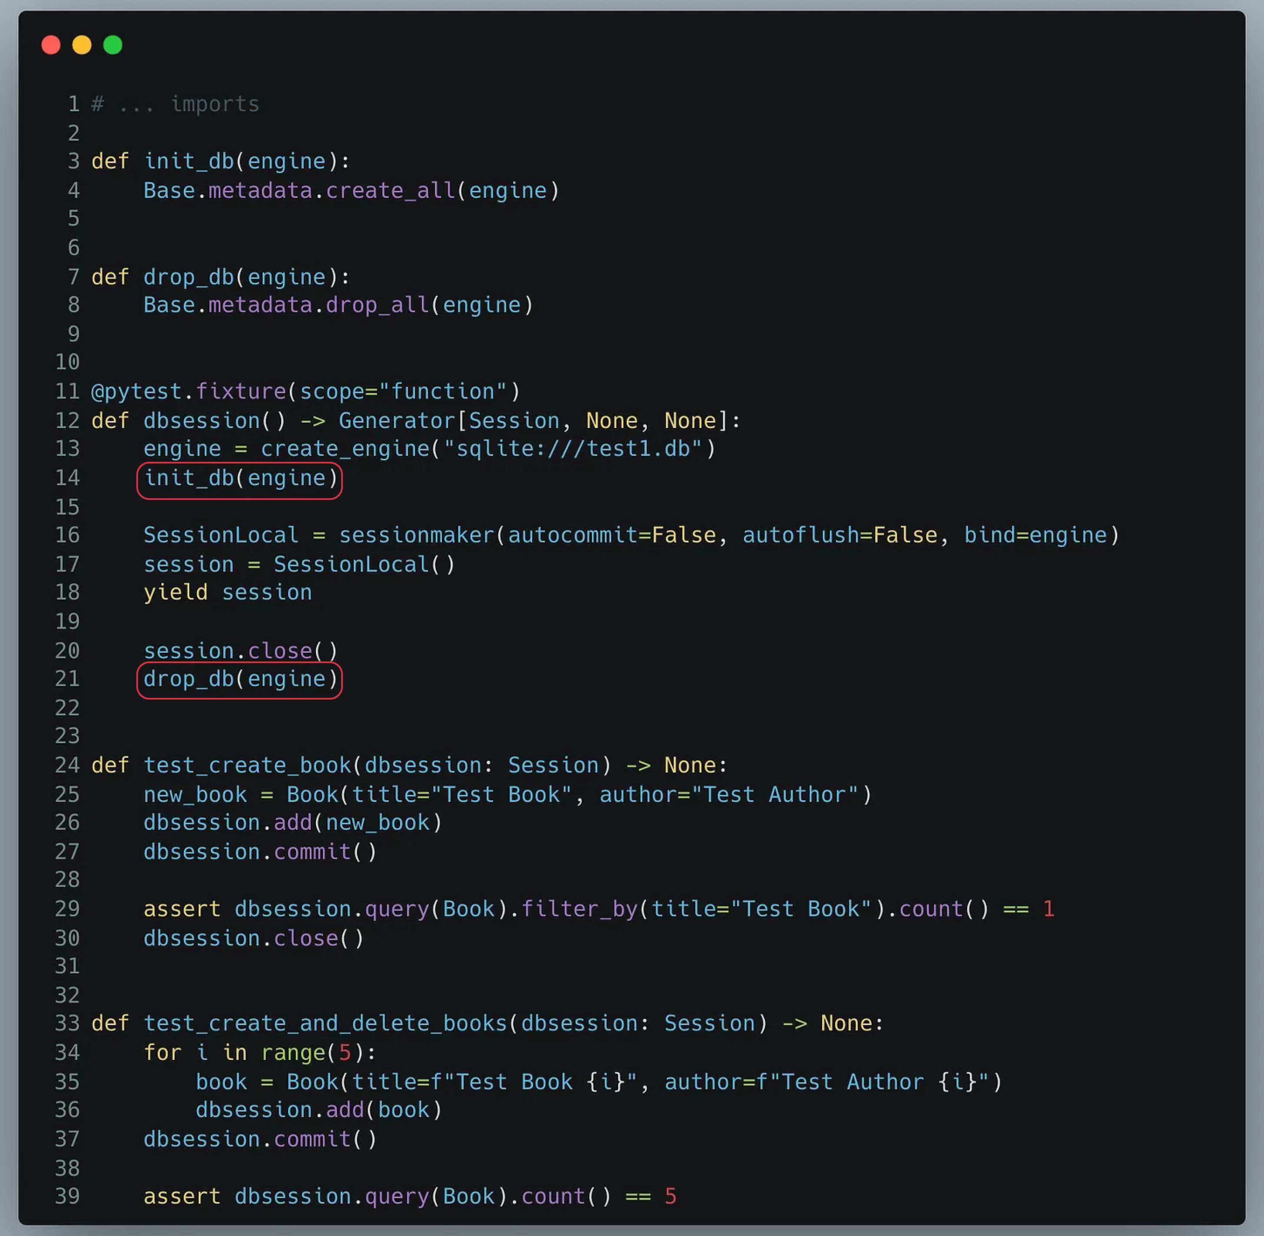The width and height of the screenshot is (1264, 1236).
Task: Click the red close window dot
Action: pos(51,45)
